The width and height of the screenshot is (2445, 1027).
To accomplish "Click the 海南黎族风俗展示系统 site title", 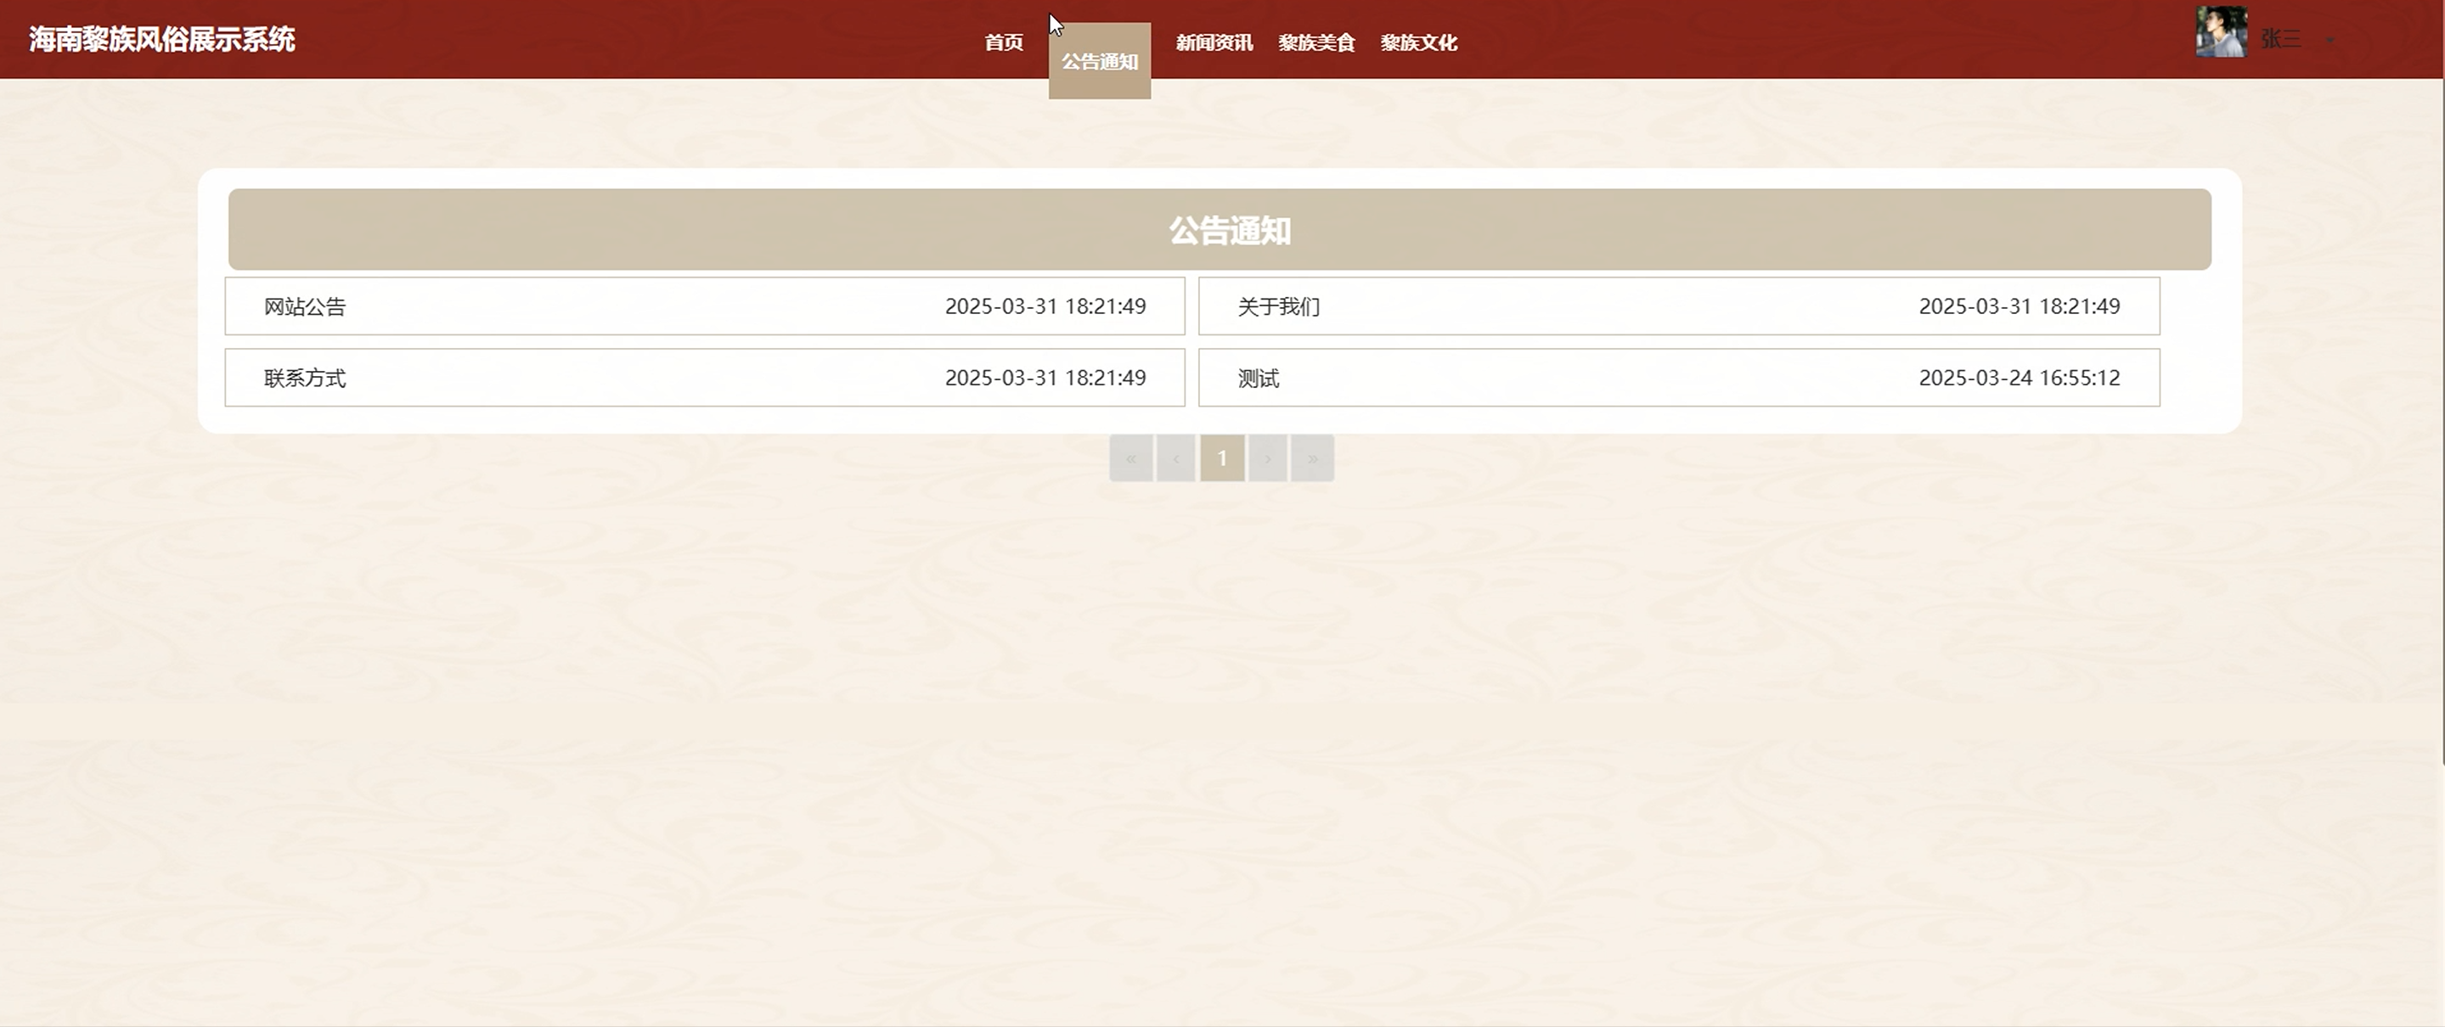I will click(161, 40).
